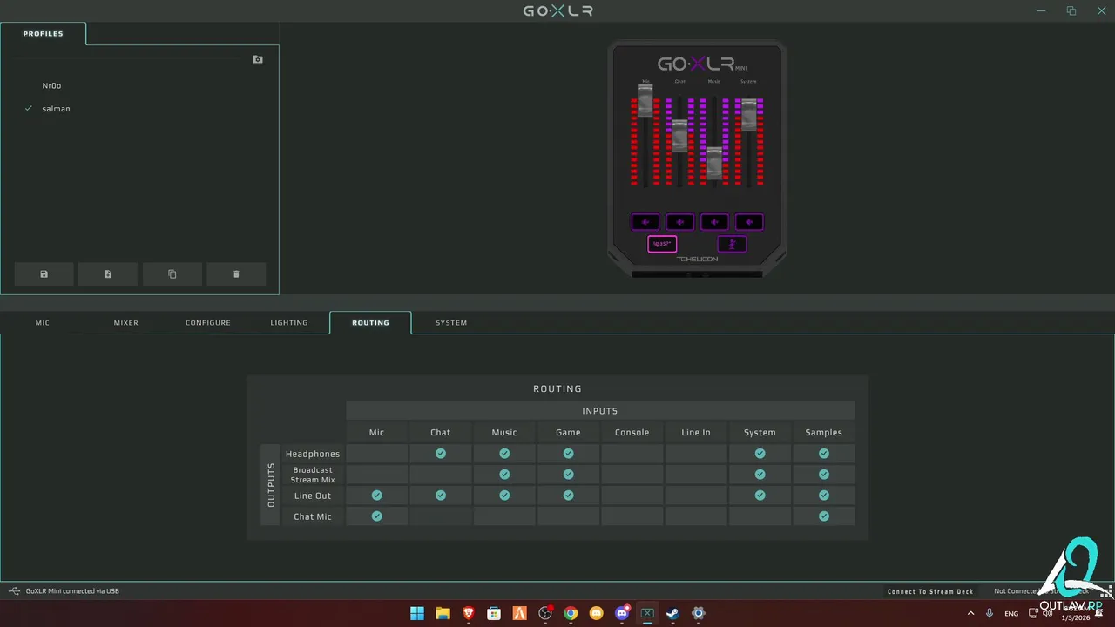Open the Windows Start menu
The height and width of the screenshot is (627, 1115).
click(x=417, y=613)
